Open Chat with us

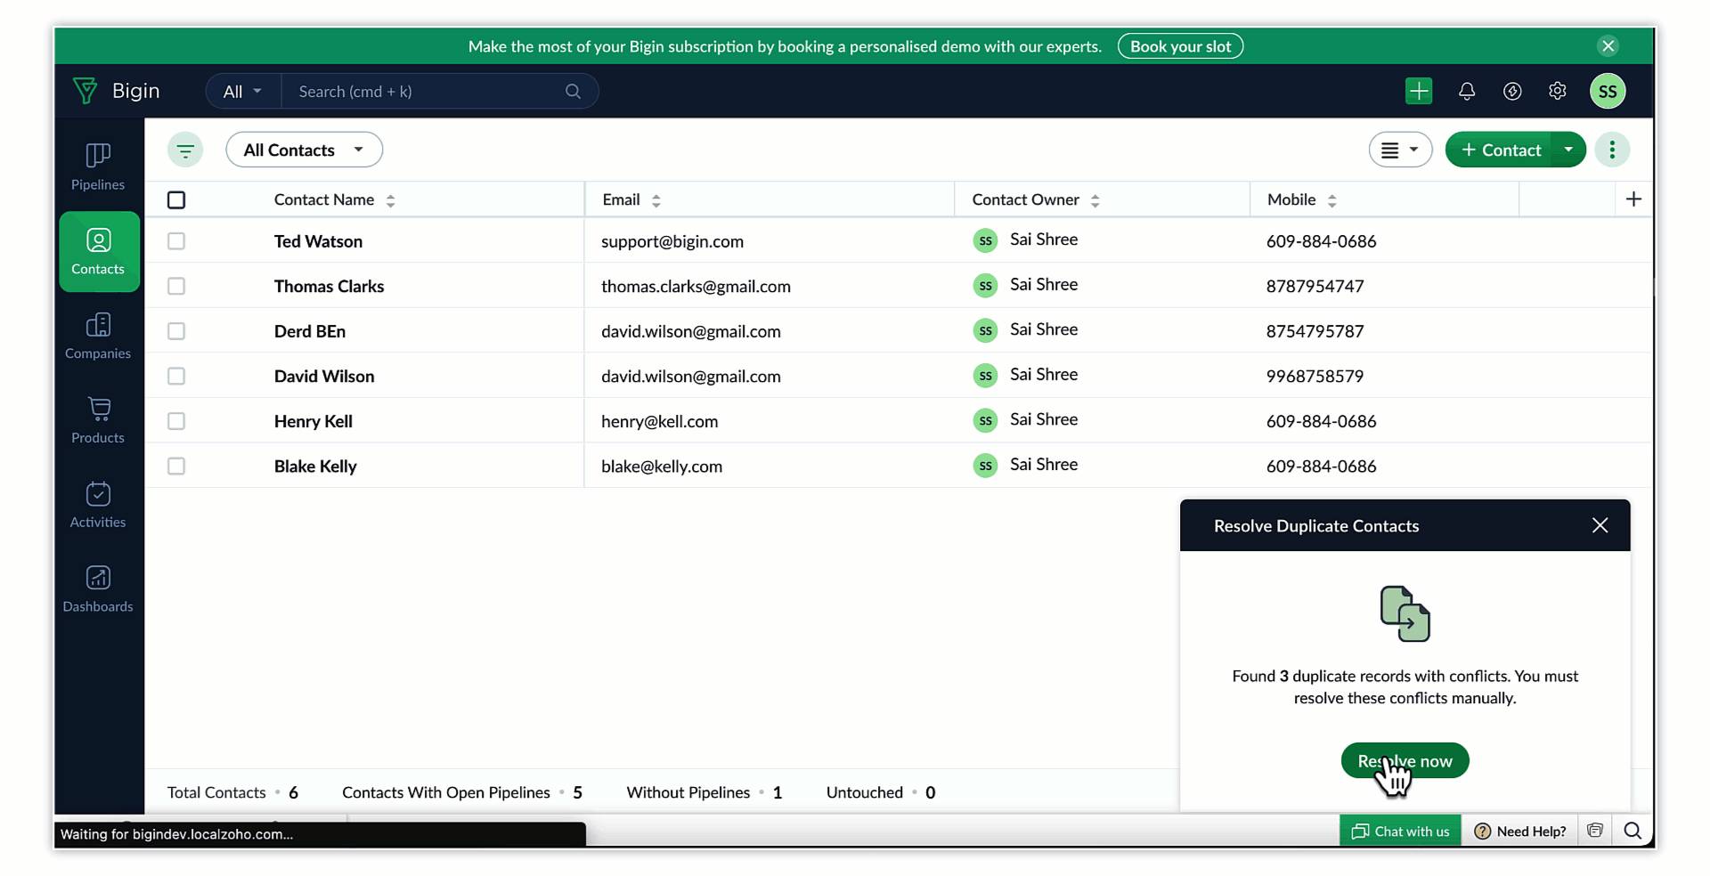point(1400,831)
